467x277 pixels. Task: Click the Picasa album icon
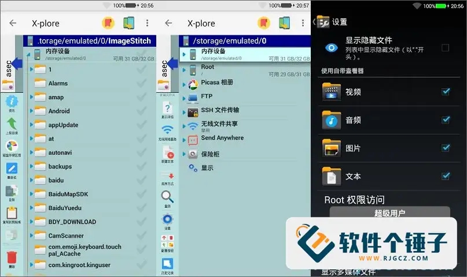193,84
